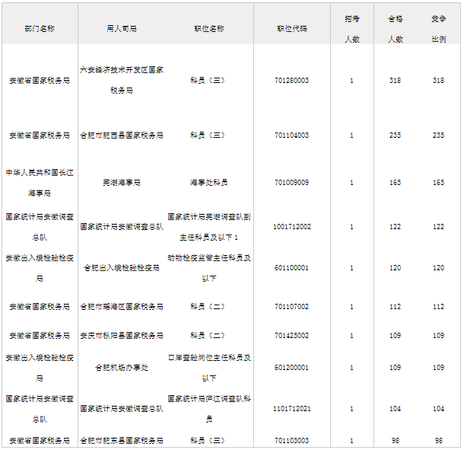
Task: Click the 部门名称 column header
Action: 39,28
